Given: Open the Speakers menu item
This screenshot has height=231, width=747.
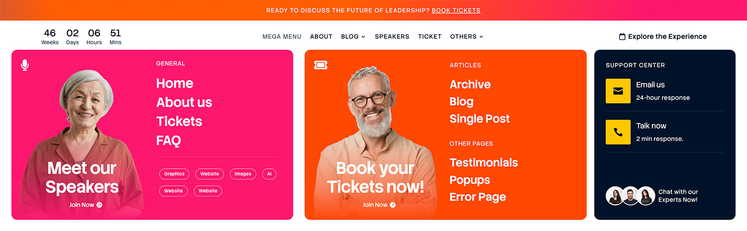Looking at the screenshot, I should point(392,36).
